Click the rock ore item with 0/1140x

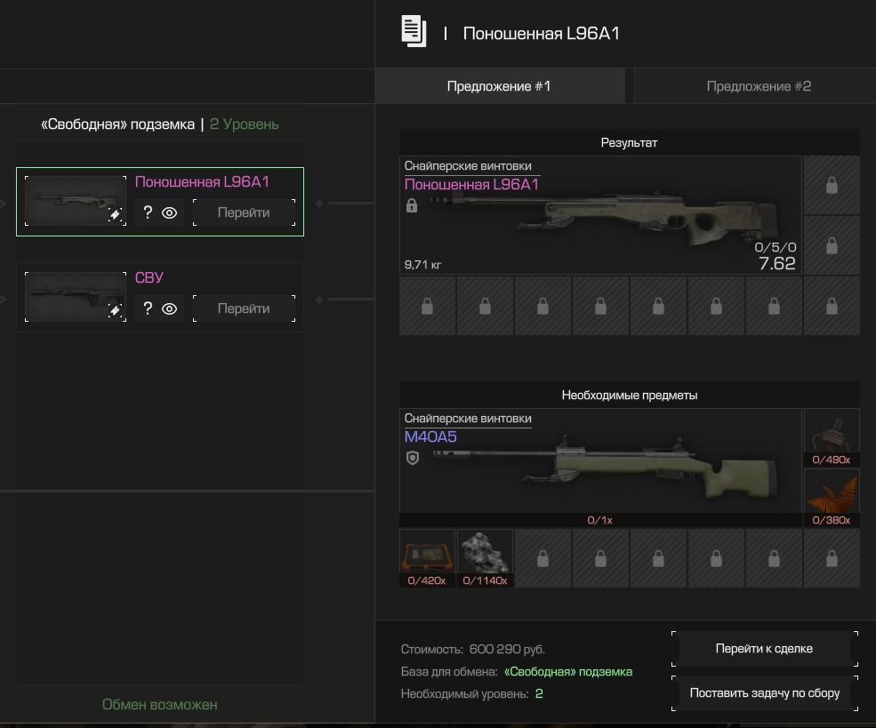tap(485, 557)
